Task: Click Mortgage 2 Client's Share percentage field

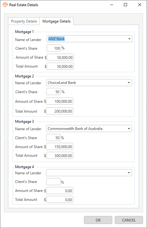Action: [53, 92]
